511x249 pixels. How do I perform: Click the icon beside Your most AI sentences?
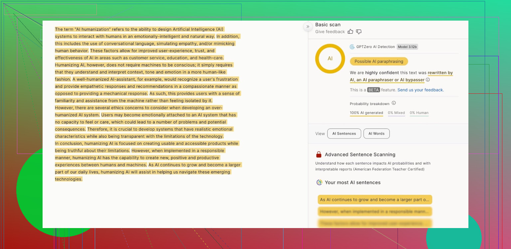(x=319, y=183)
